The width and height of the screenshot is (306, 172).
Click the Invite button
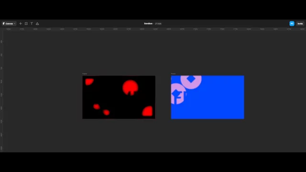(x=300, y=23)
